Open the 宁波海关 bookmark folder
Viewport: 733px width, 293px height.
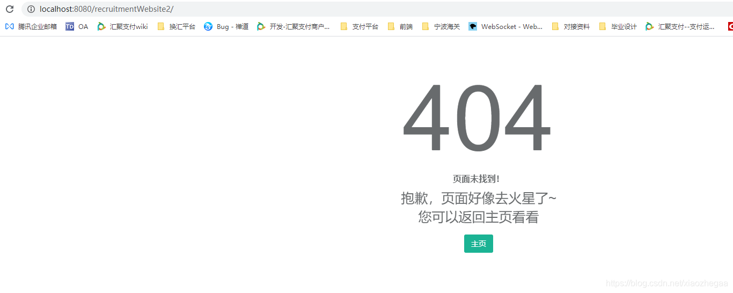coord(441,26)
